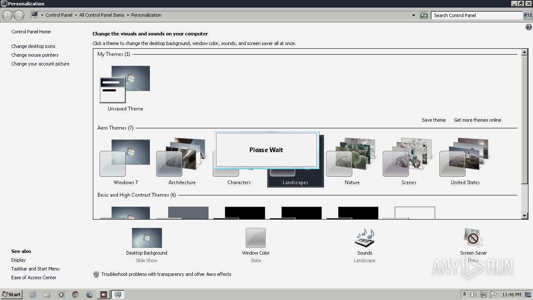Click Get more themes online
Image resolution: width=533 pixels, height=300 pixels.
coord(477,120)
